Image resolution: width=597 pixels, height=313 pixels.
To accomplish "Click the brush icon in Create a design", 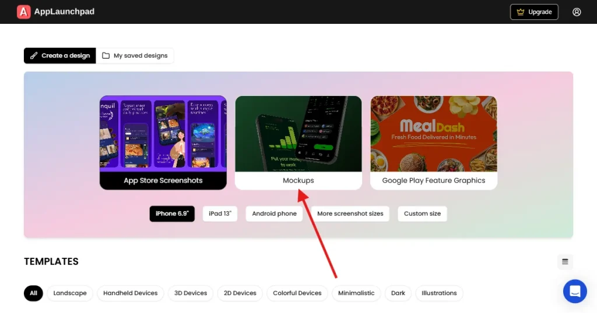I will click(x=34, y=55).
